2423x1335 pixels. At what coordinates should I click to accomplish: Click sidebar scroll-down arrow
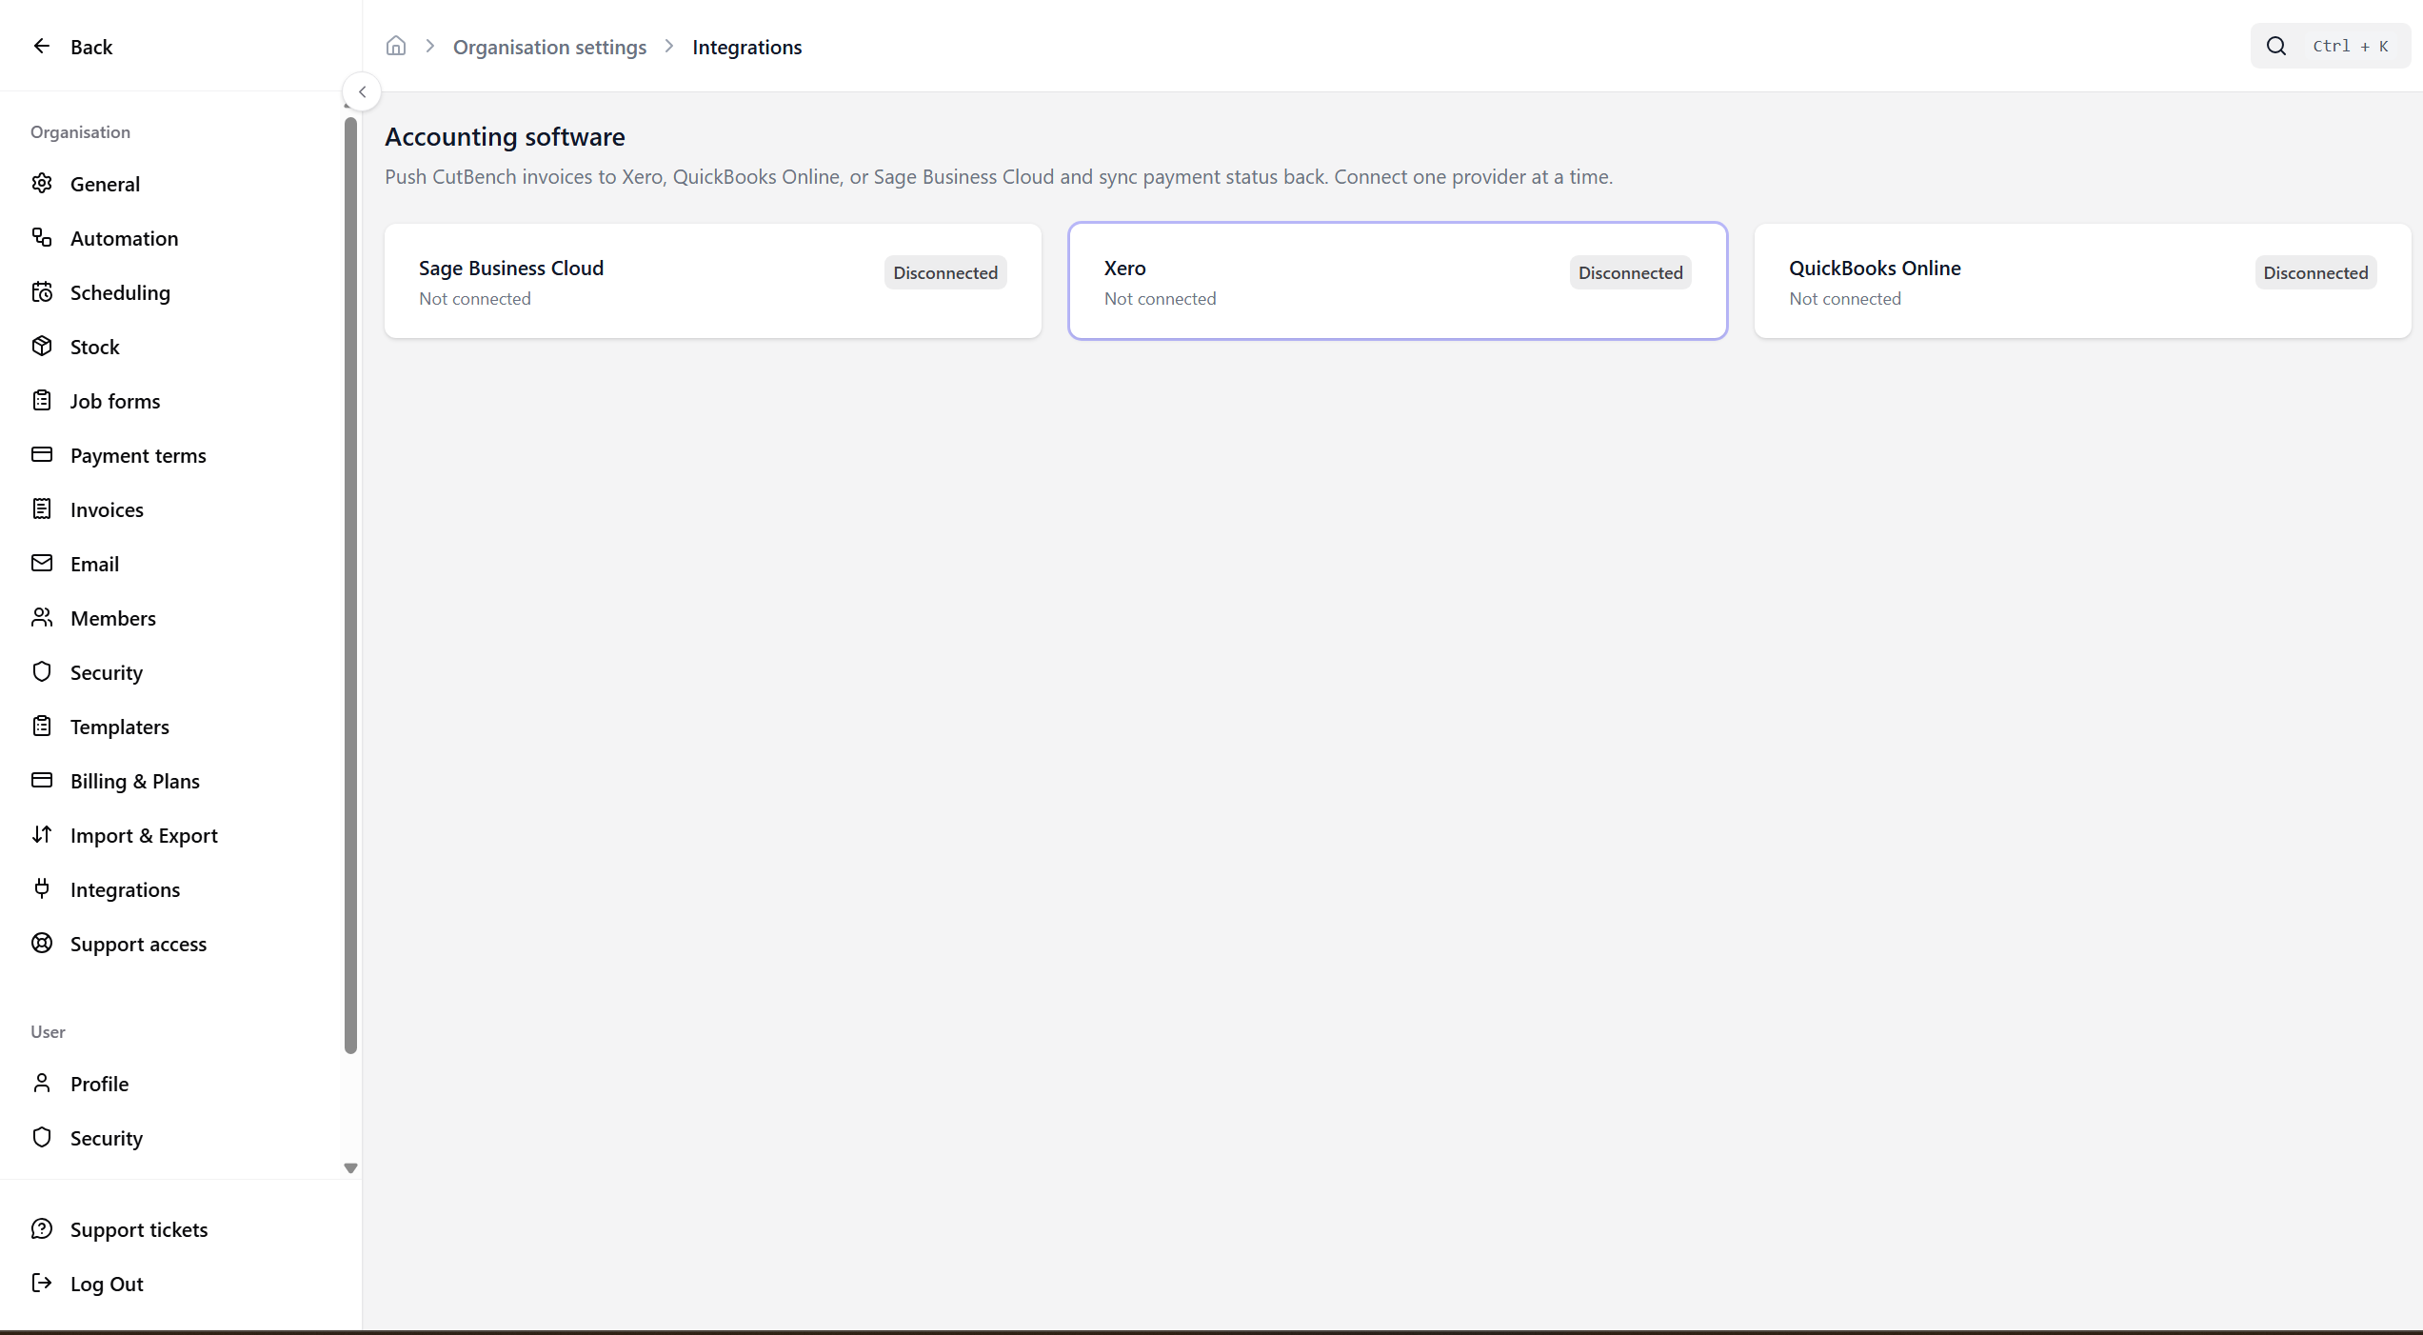pos(350,1167)
